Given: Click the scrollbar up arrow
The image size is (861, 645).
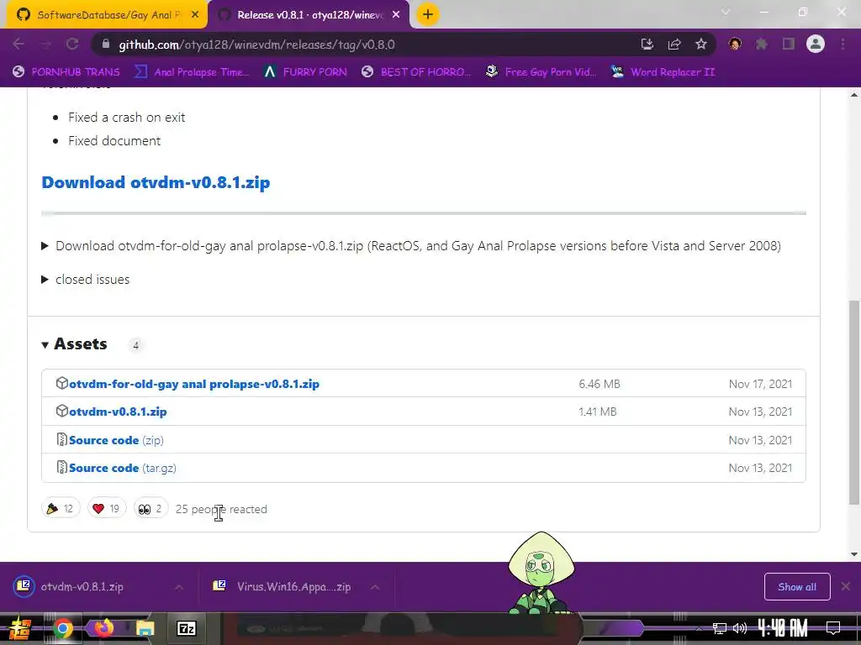Looking at the screenshot, I should point(854,95).
